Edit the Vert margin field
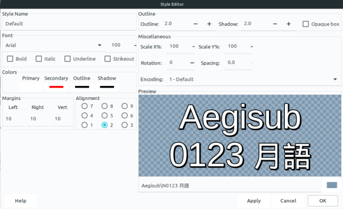The width and height of the screenshot is (343, 209). click(63, 119)
